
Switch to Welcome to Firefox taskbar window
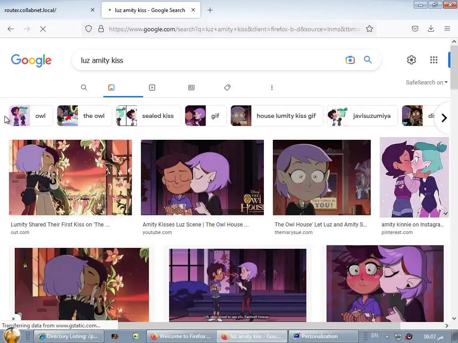pos(182,336)
